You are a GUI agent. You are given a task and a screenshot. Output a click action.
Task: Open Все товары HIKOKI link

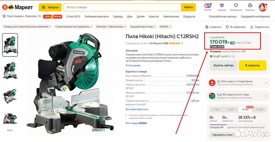(136, 123)
